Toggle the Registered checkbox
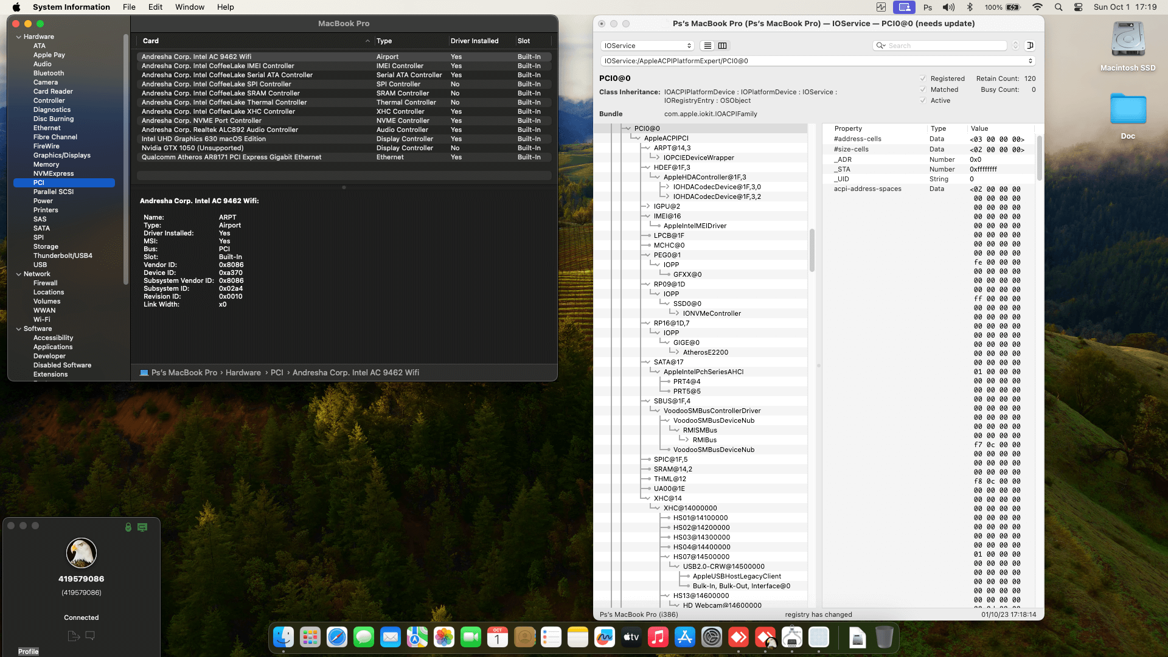 coord(923,78)
